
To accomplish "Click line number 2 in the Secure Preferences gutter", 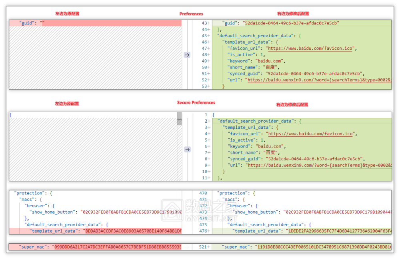I will tap(206, 121).
